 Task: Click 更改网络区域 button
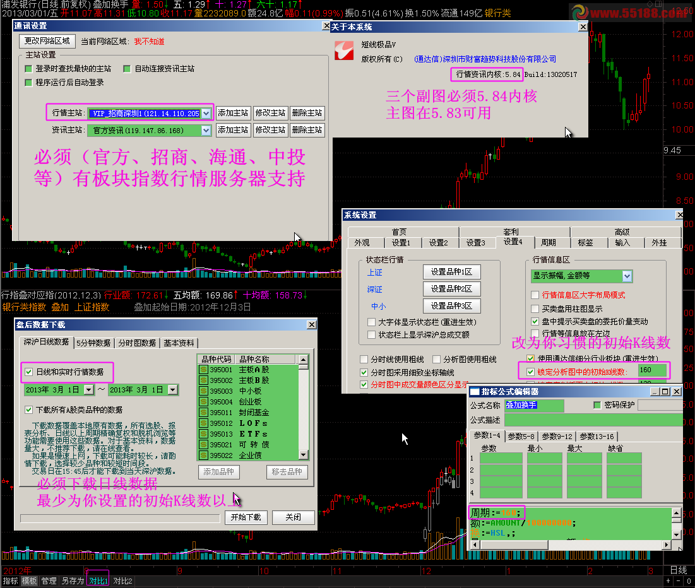[x=47, y=41]
